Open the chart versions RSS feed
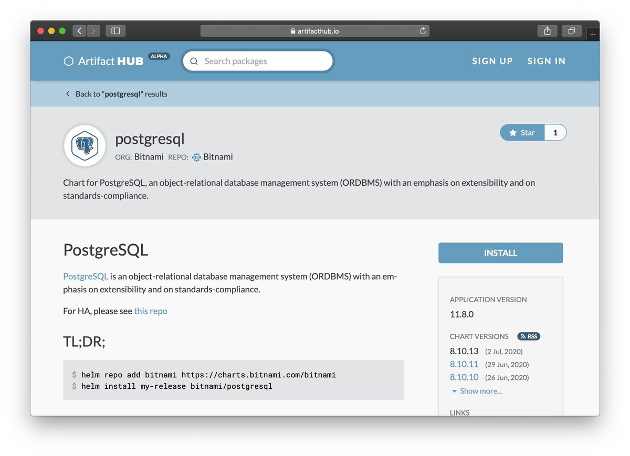630x456 pixels. [x=529, y=336]
